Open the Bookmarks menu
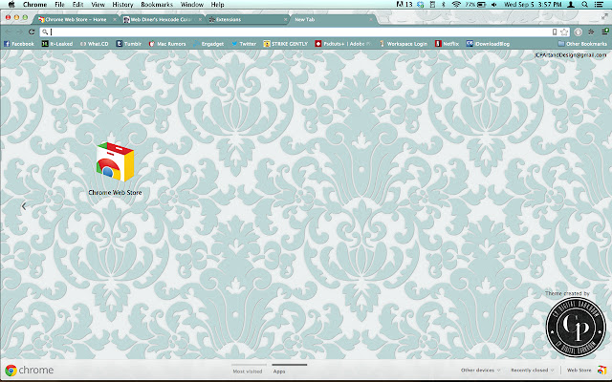This screenshot has height=382, width=612. pos(157,4)
